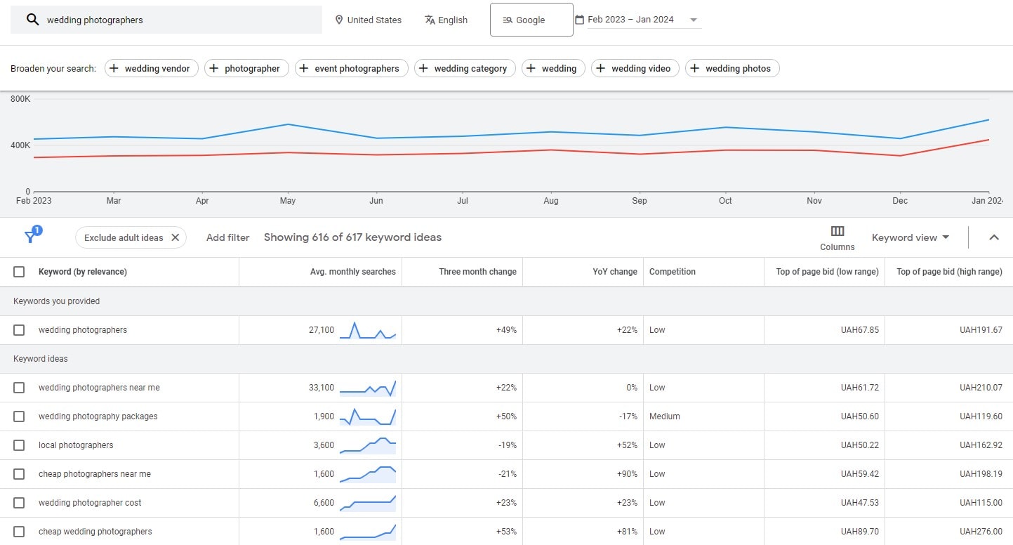Click the sparkline trend for wedding photographer cost
Viewport: 1013px width, 545px height.
[368, 503]
